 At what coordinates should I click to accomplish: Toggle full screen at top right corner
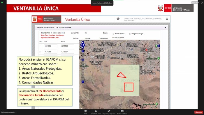(202, 3)
